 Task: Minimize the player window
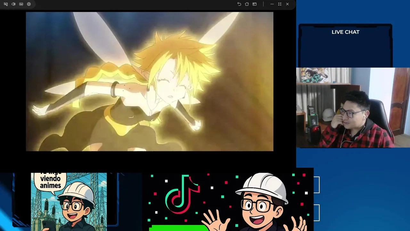272,4
